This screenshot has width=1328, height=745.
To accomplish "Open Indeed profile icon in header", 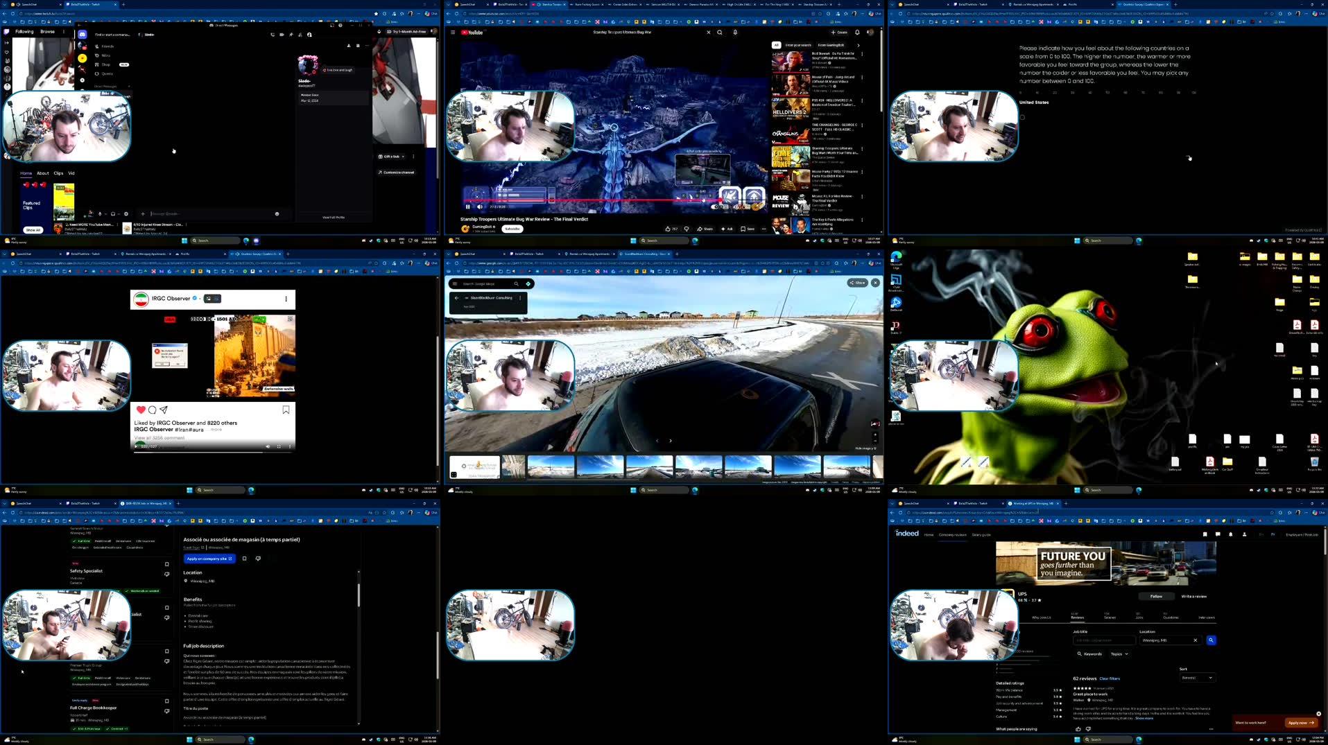I will (x=1244, y=534).
